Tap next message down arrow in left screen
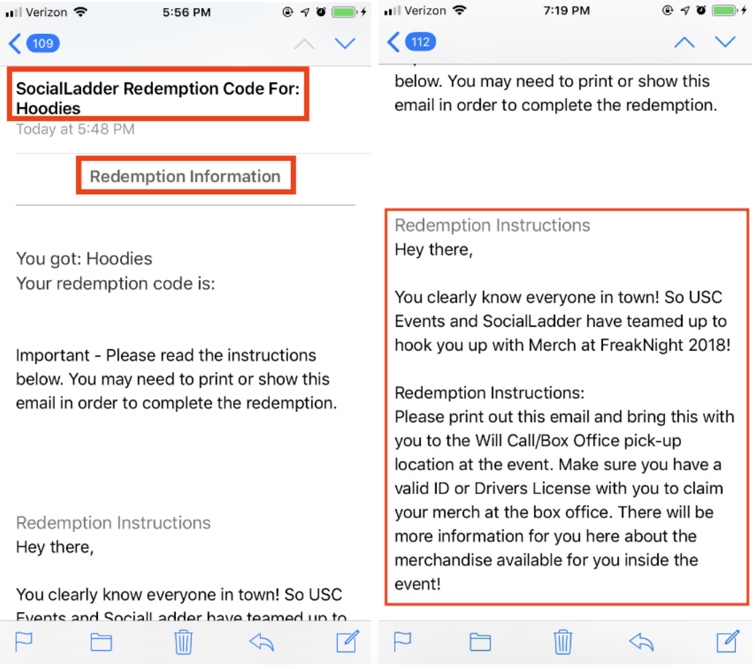 click(345, 43)
